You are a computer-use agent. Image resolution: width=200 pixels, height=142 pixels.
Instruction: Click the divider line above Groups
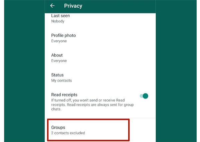[100, 118]
